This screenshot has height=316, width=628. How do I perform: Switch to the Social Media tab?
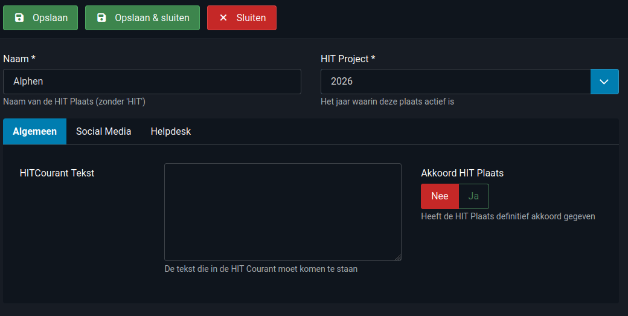[103, 132]
